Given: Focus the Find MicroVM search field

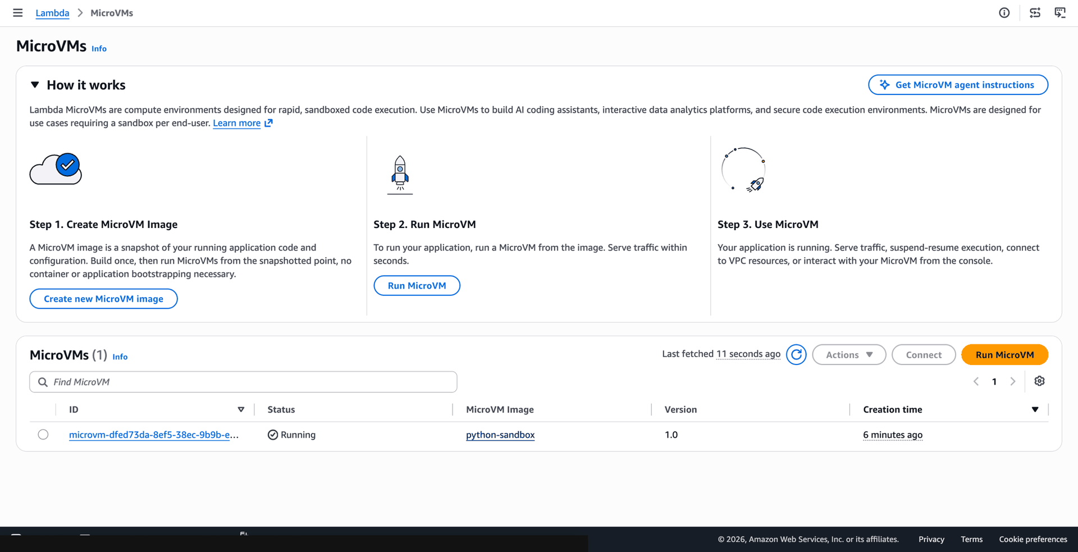Looking at the screenshot, I should point(243,382).
